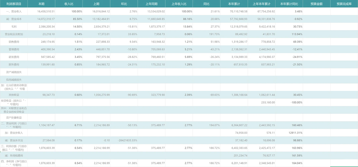The height and width of the screenshot is (167, 358).
Task: Select the 财务费用 row label
Action: (14, 65)
